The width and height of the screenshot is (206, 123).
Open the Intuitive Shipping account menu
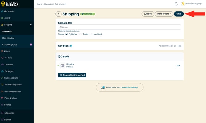[192, 4]
